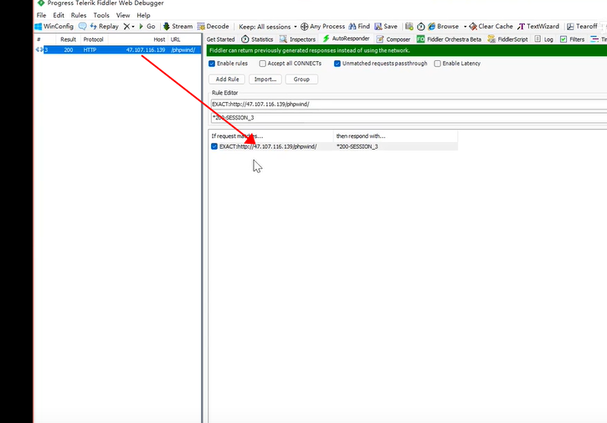Image resolution: width=607 pixels, height=423 pixels.
Task: Open Find sessions binoculars
Action: (x=359, y=26)
